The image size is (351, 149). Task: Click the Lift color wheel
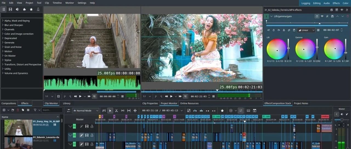[277, 49]
